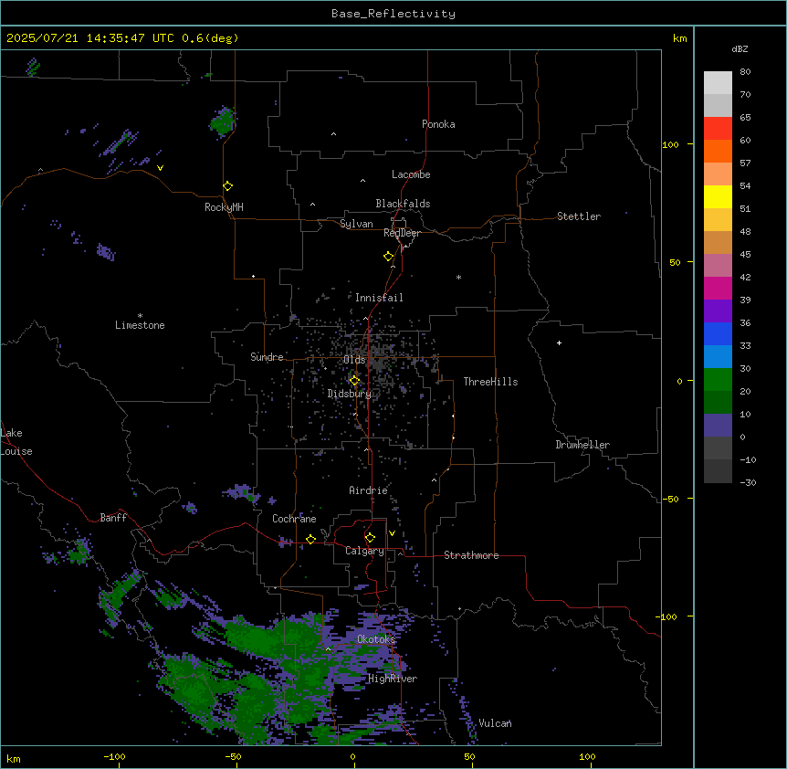
Task: Click the Lake Louise label
Action: [16, 442]
